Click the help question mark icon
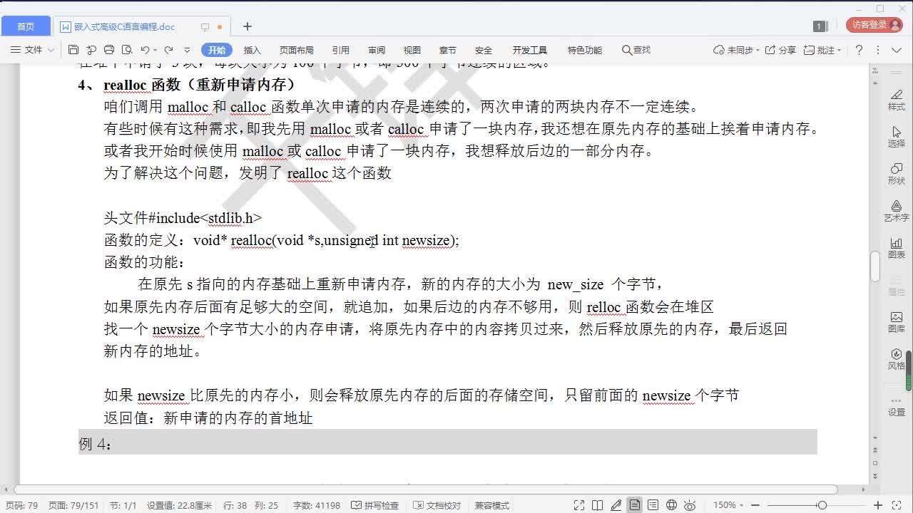Image resolution: width=913 pixels, height=513 pixels. pyautogui.click(x=860, y=50)
